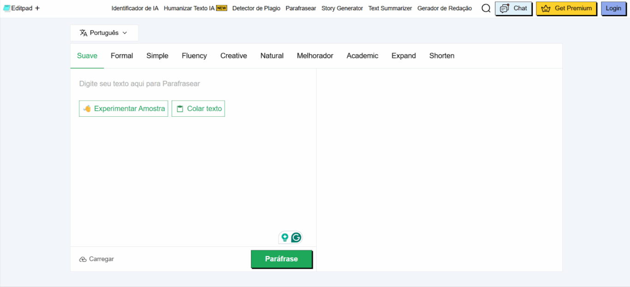
Task: Click the Login button
Action: [x=613, y=8]
